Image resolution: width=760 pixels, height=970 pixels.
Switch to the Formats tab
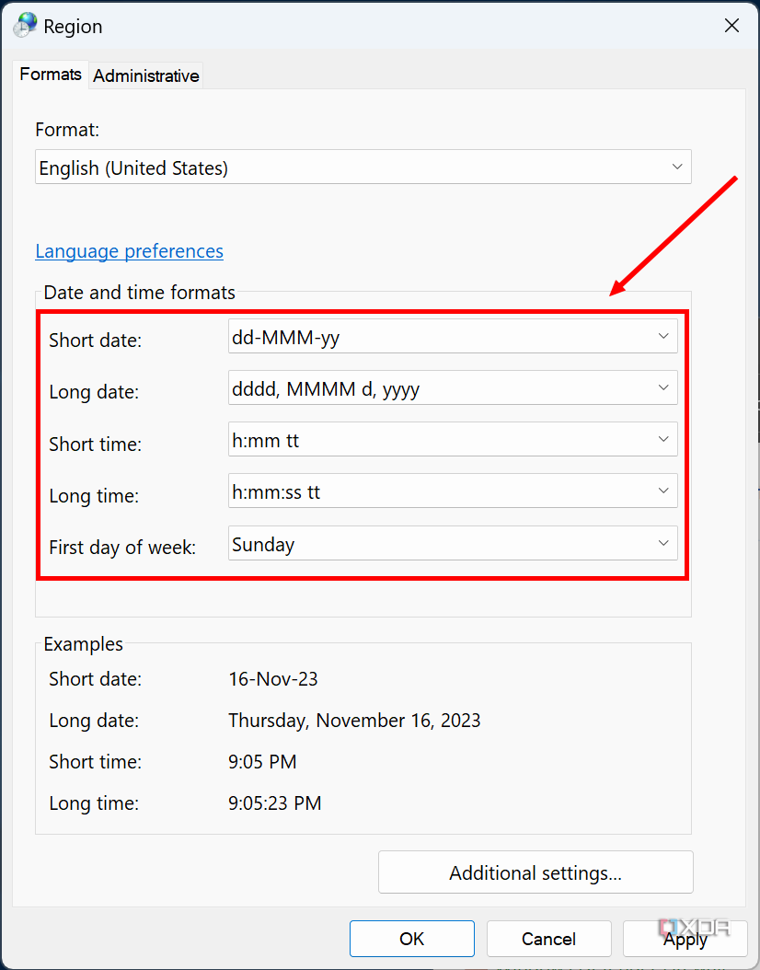pyautogui.click(x=51, y=75)
